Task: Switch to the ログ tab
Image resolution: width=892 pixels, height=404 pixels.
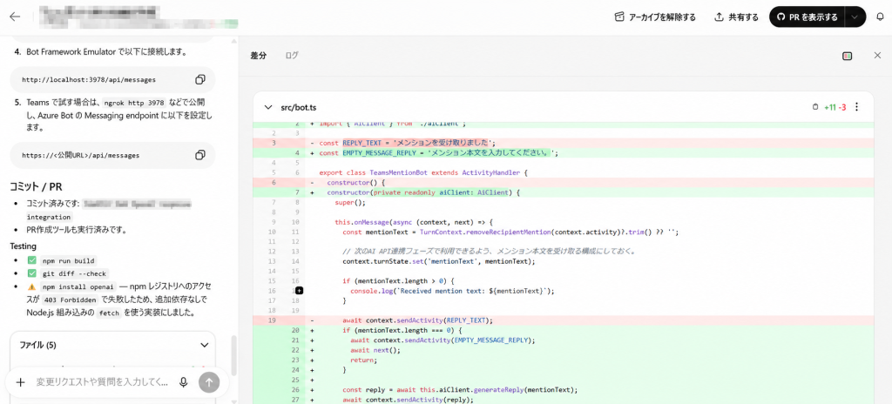Action: pos(292,56)
